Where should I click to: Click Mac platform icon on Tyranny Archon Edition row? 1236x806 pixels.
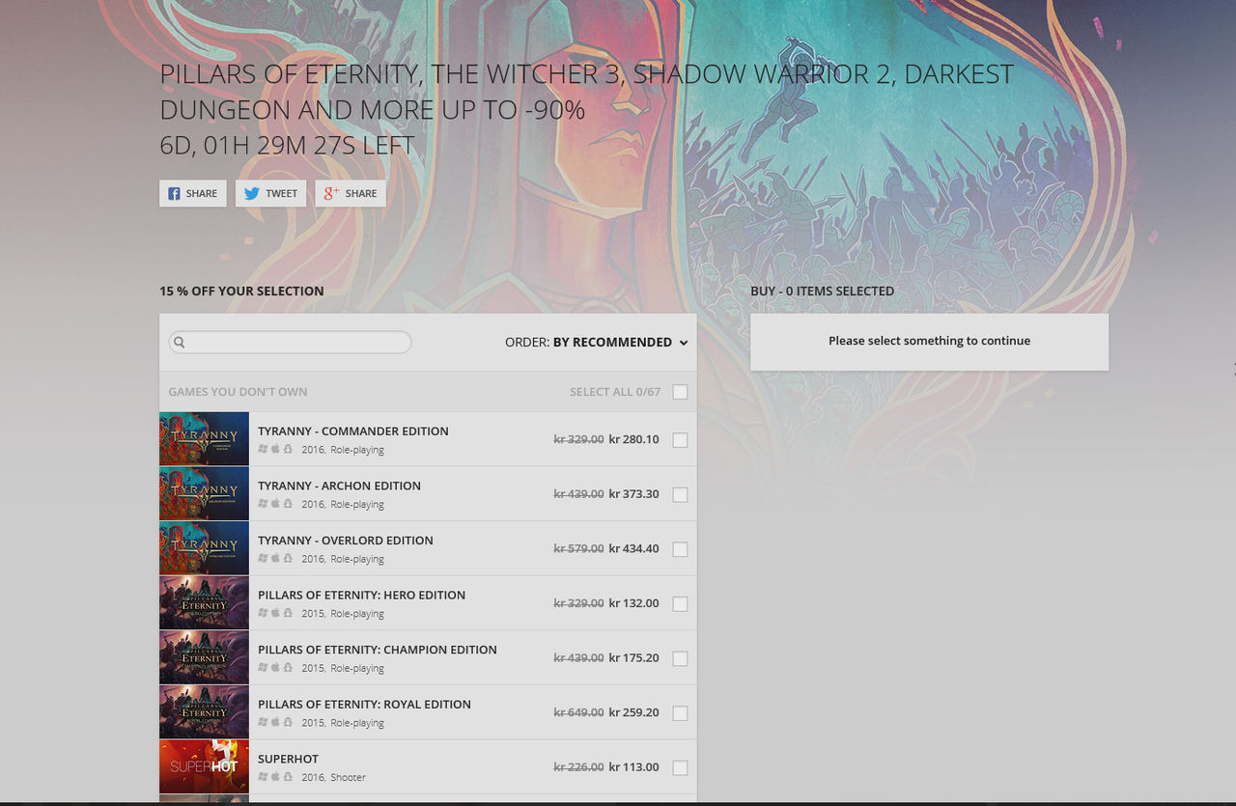(275, 504)
